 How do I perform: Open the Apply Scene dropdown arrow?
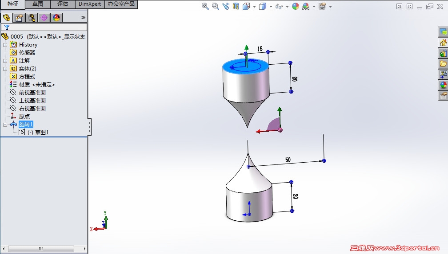pyautogui.click(x=314, y=7)
